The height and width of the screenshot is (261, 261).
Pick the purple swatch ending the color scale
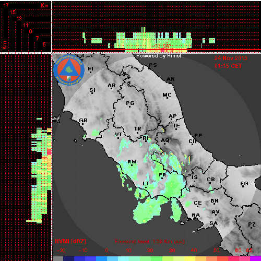(255, 258)
